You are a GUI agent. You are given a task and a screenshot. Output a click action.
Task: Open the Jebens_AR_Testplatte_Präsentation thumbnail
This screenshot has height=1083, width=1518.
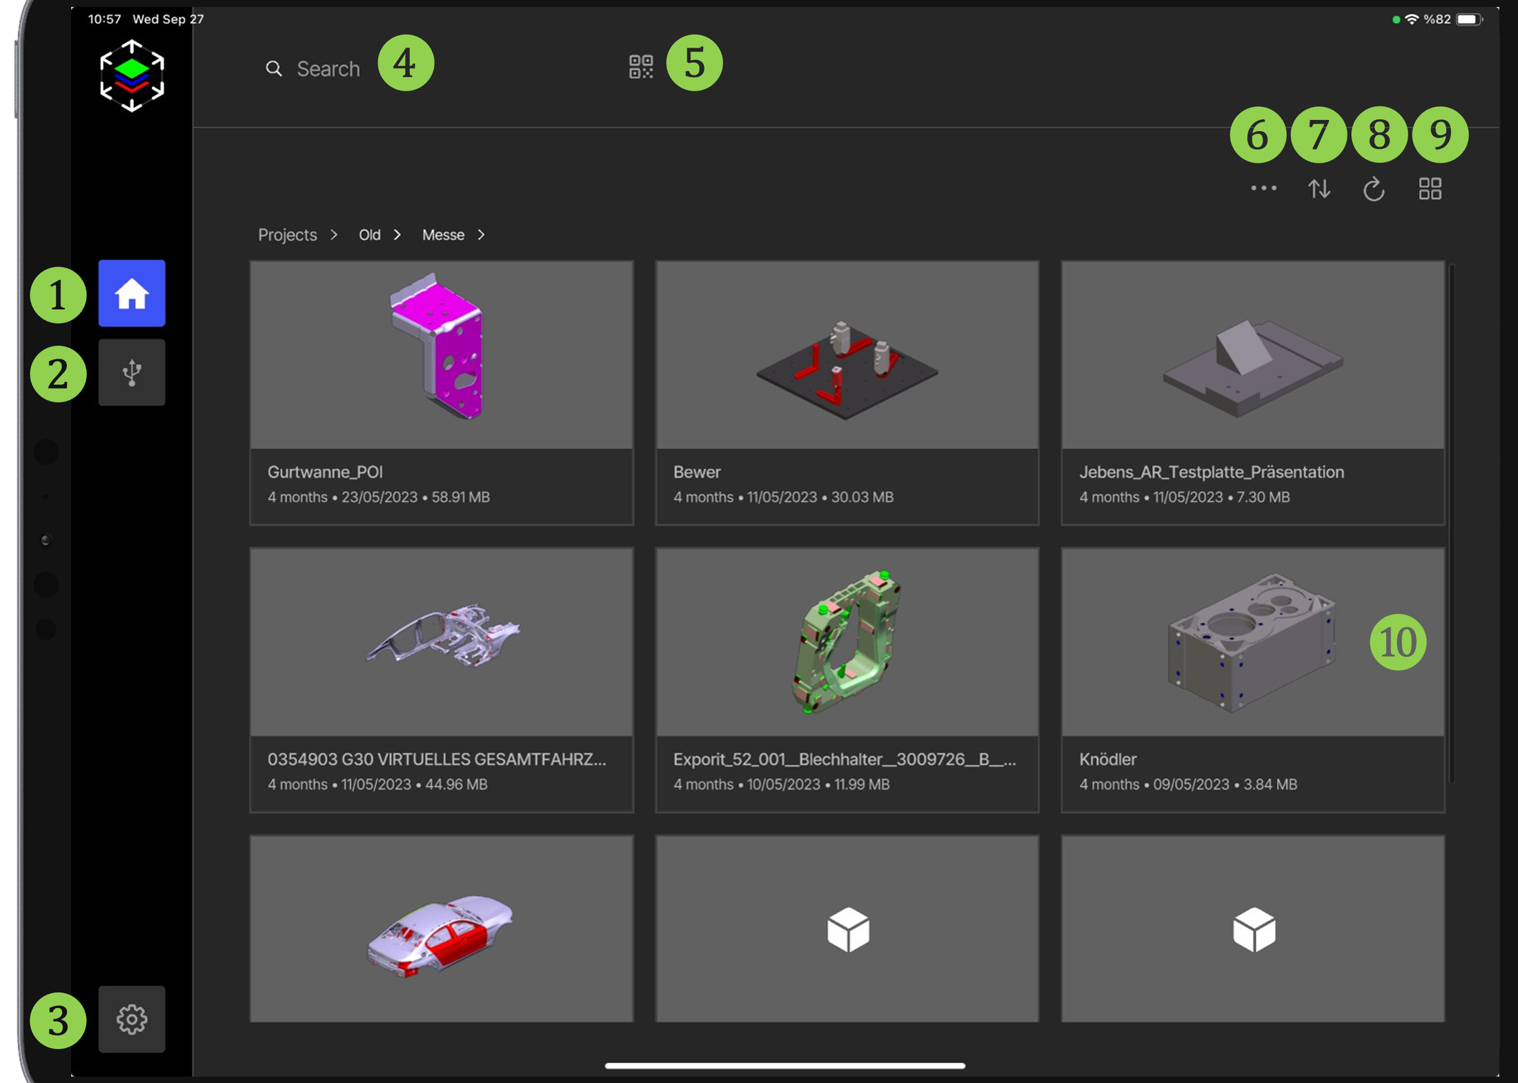[1253, 355]
